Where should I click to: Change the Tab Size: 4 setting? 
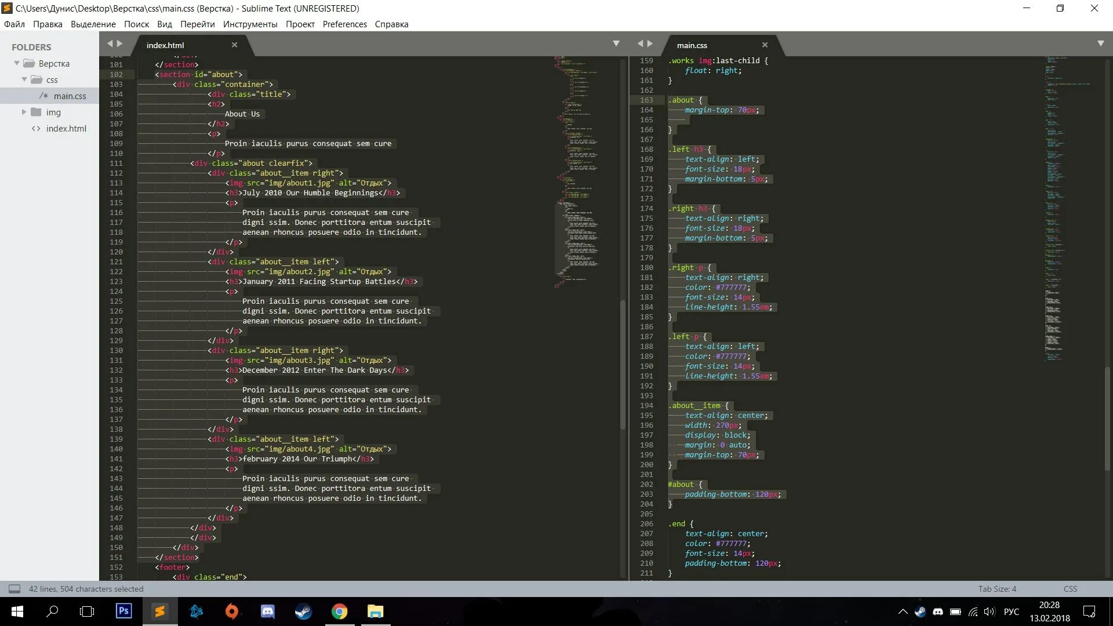click(x=996, y=589)
